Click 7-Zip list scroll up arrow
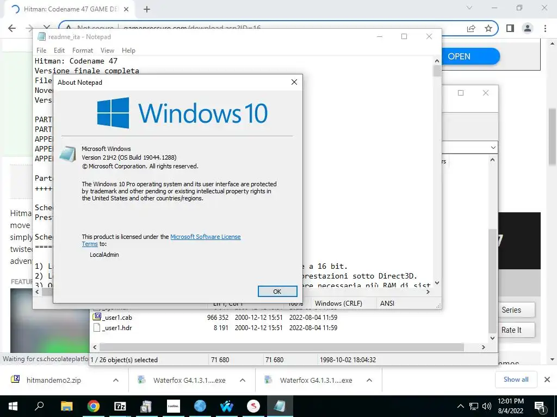The height and width of the screenshot is (417, 557). [492, 160]
